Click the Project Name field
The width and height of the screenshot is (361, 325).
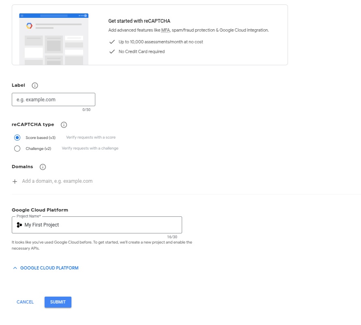97,225
